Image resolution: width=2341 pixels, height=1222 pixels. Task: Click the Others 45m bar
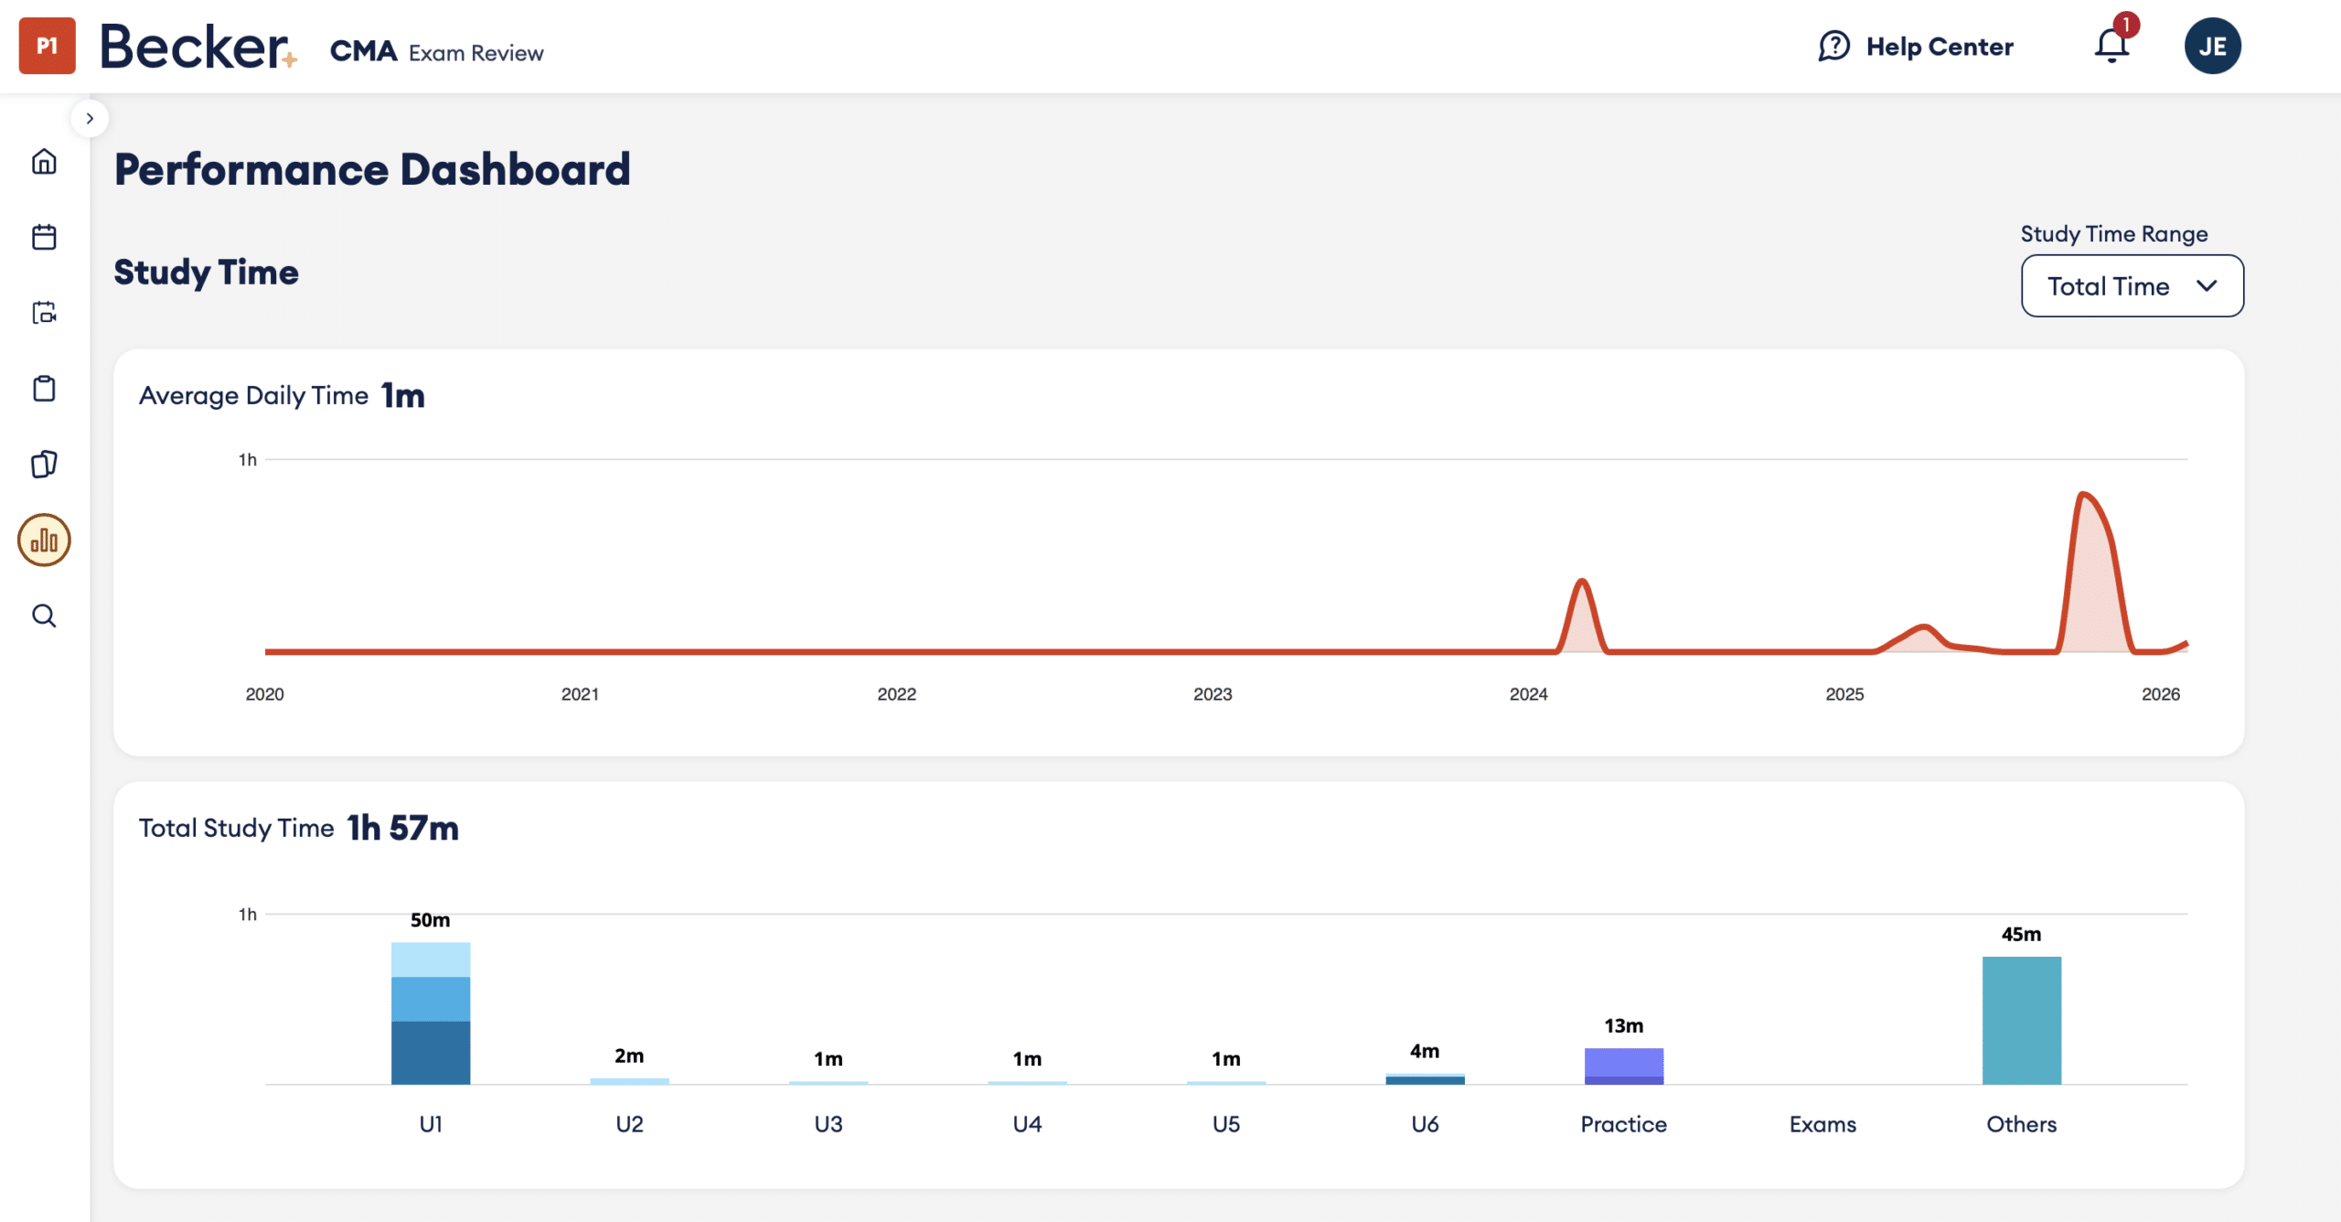2021,1020
